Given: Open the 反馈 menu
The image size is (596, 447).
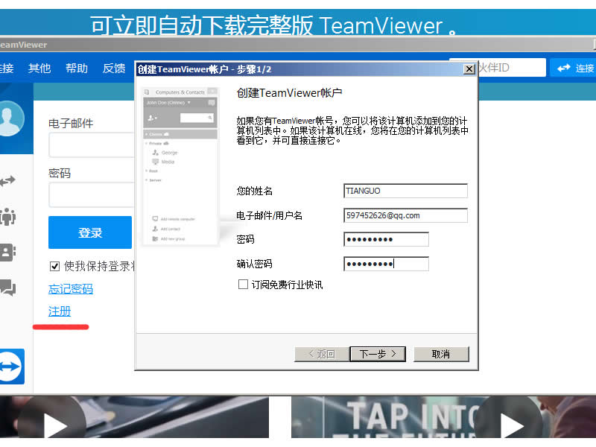Looking at the screenshot, I should click(113, 69).
